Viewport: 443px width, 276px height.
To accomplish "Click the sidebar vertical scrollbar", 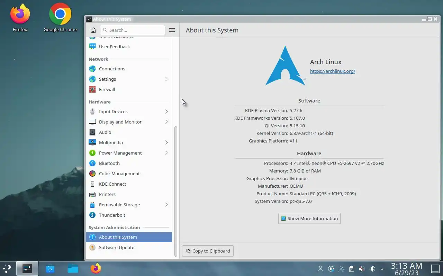I will pos(175,192).
